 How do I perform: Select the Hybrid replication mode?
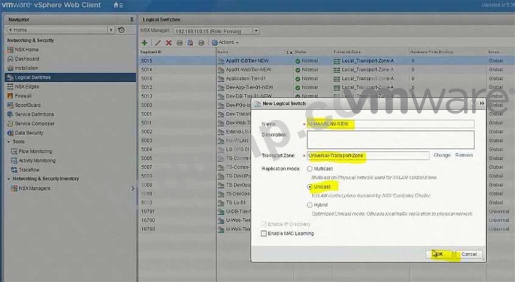pos(309,205)
